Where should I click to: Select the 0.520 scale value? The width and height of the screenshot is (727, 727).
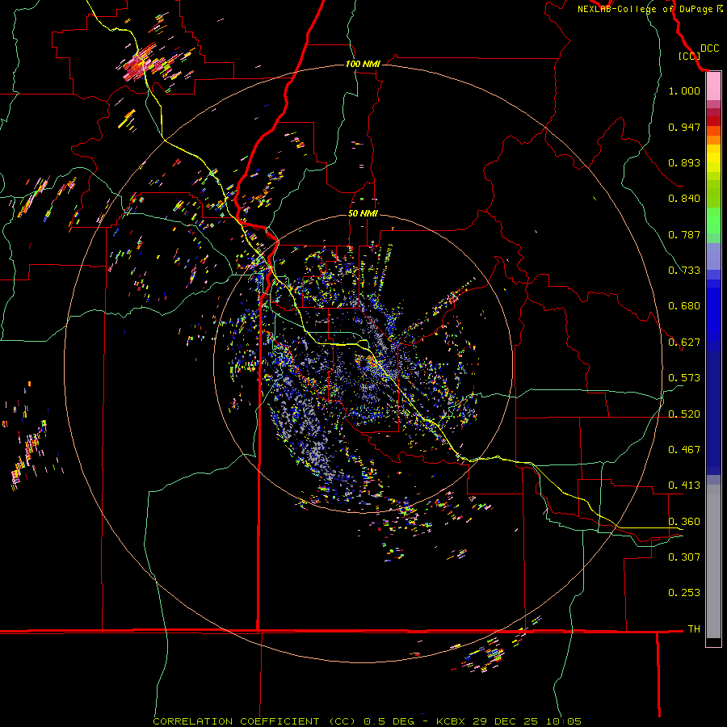pos(684,414)
